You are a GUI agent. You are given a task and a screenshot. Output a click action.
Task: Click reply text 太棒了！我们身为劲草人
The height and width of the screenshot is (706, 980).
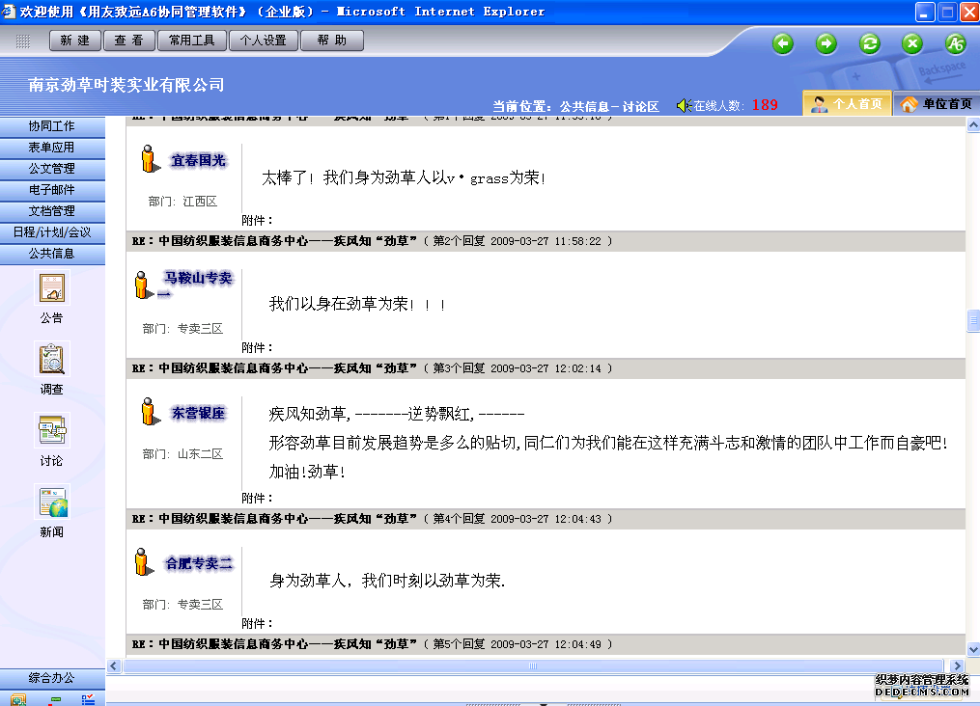tap(404, 177)
